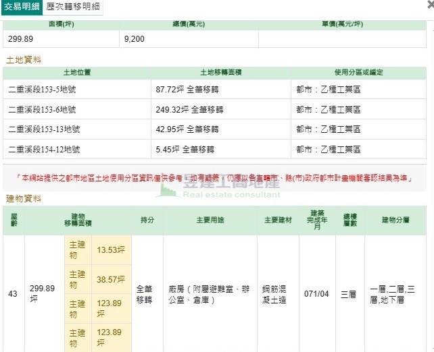Click the 使用分區或編定 column header
This screenshot has width=434, height=352.
click(x=358, y=72)
